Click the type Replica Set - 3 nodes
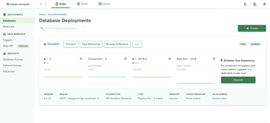Image resolution: width=270 pixels, height=123 pixels. 150,99
